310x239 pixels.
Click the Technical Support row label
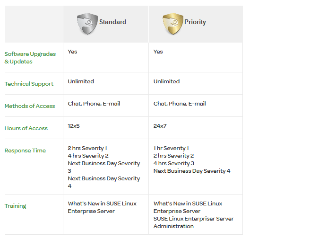click(29, 84)
